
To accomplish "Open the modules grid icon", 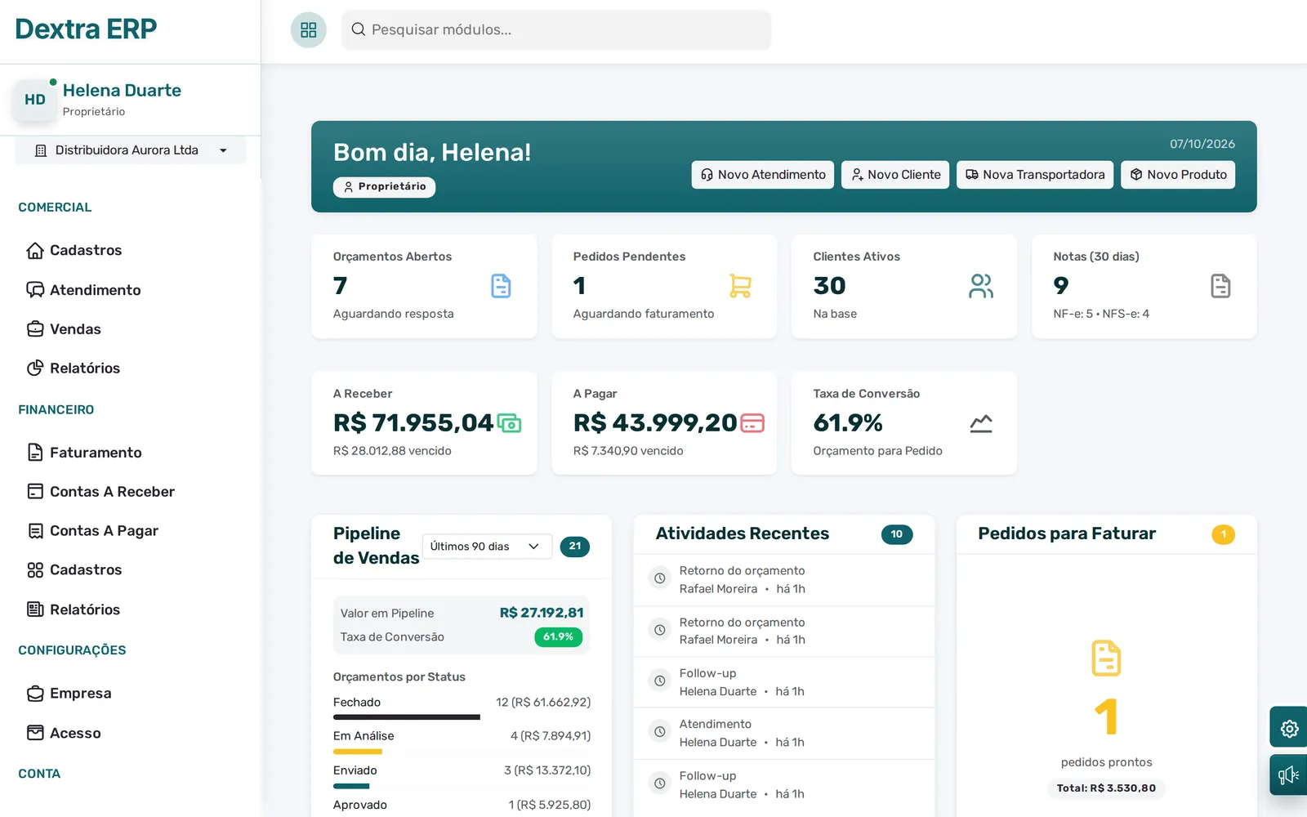I will point(309,30).
